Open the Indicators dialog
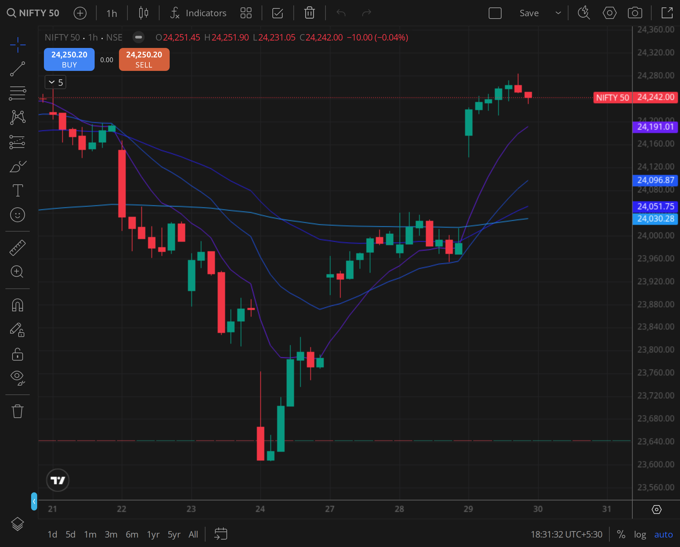 point(198,13)
